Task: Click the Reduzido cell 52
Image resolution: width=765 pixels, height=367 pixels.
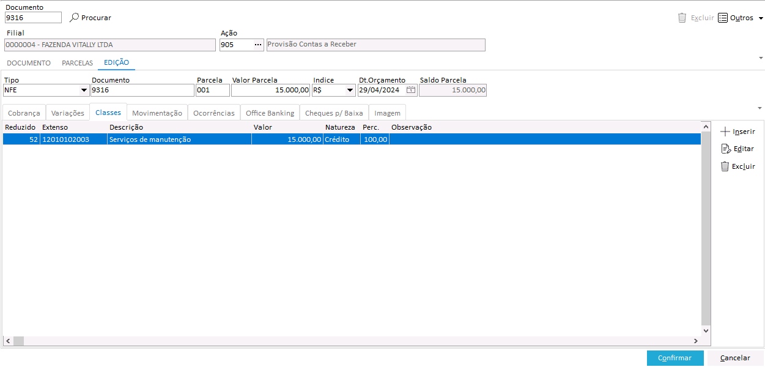Action: (21, 139)
